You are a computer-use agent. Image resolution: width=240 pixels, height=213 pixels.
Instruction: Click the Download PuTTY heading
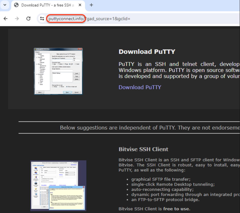[147, 52]
